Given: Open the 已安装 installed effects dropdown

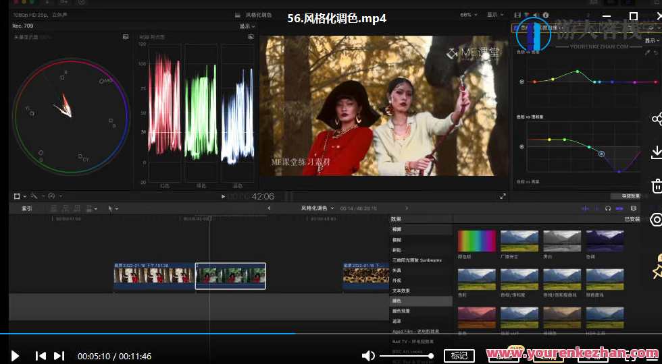Looking at the screenshot, I should pos(632,219).
